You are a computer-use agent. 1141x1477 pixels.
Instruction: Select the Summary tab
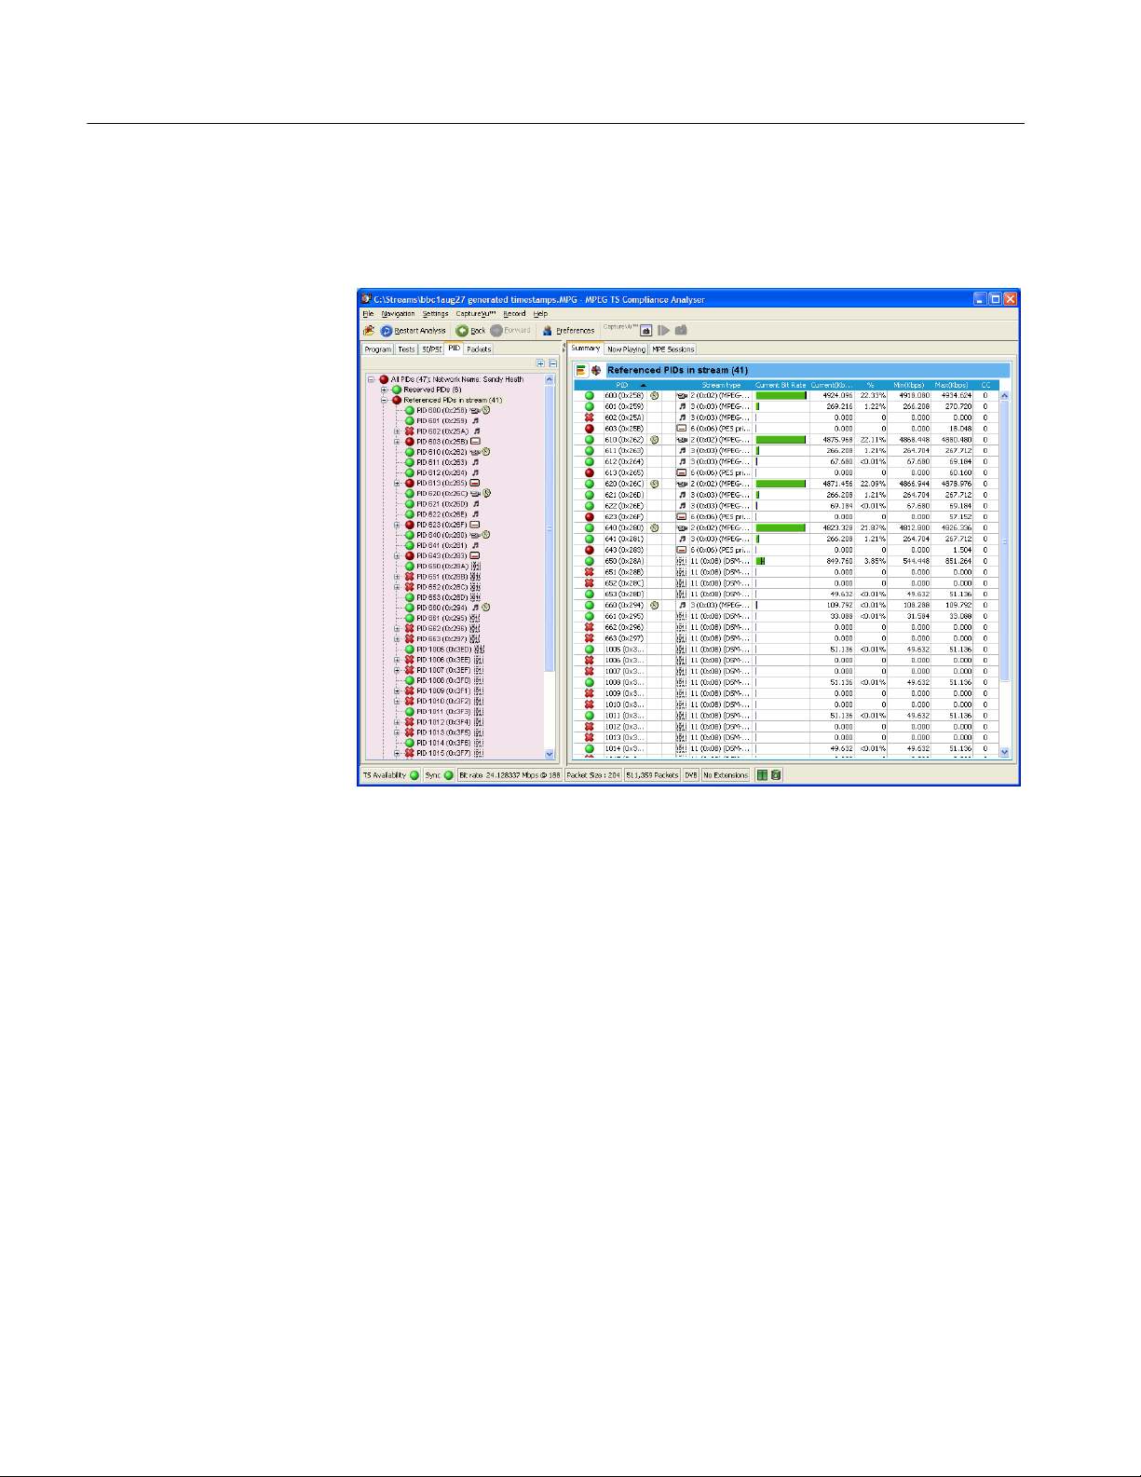(x=586, y=349)
